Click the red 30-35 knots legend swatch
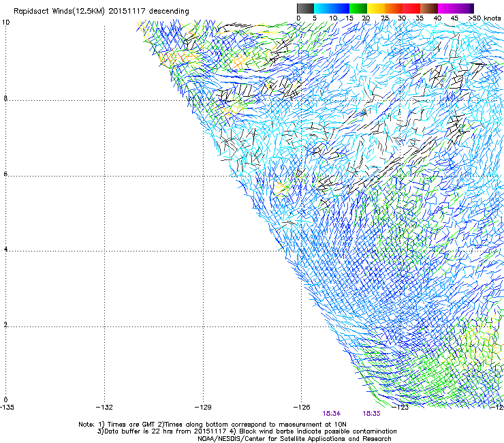 point(411,8)
